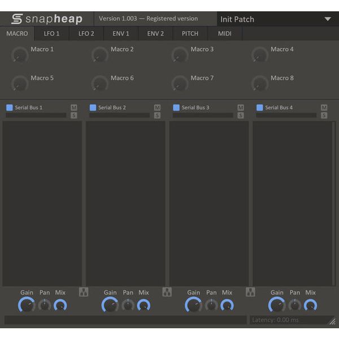
Task: Click the Serial Bus 1 Gain knob
Action: click(x=27, y=305)
